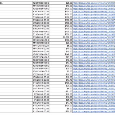The height and width of the screenshot is (115, 115).
Task: Select the $5.00 amount in the 10/11/2024 row
Action: click(x=61, y=71)
